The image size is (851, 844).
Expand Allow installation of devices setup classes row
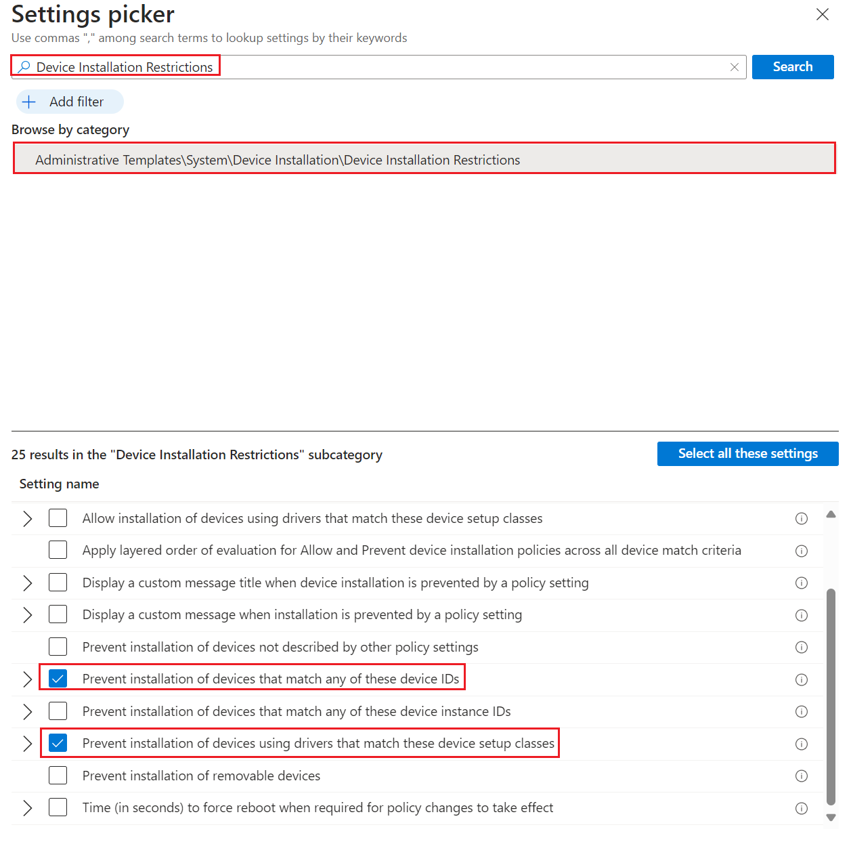coord(27,518)
